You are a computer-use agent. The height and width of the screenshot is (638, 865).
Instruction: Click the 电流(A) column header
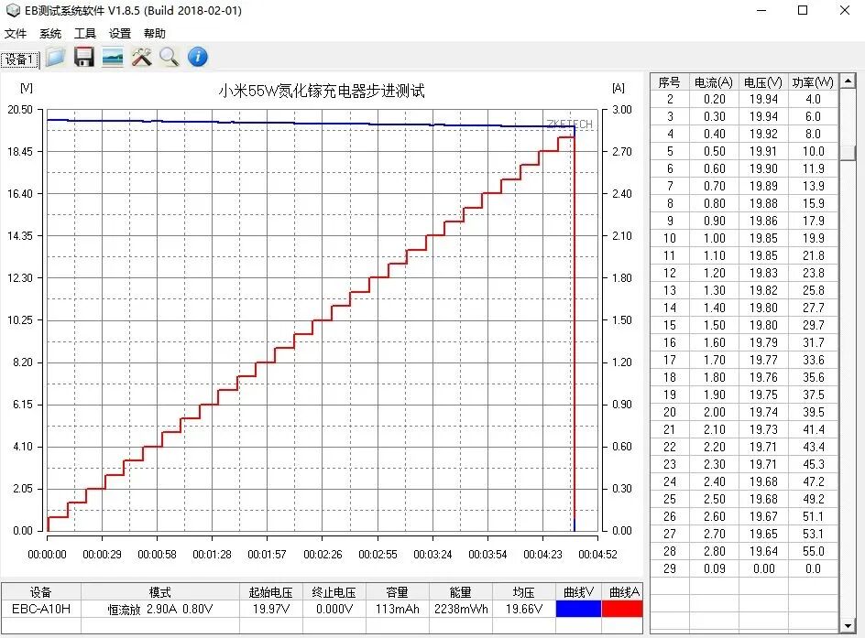pyautogui.click(x=714, y=82)
